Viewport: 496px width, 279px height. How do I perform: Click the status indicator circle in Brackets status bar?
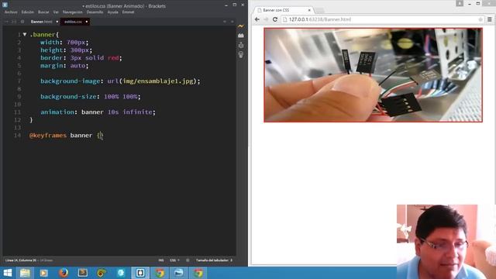coord(188,260)
